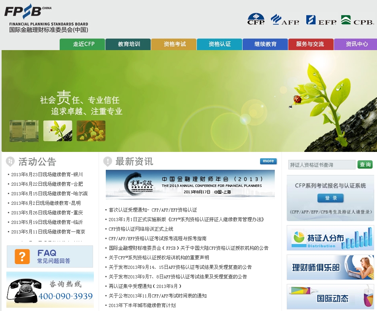Open the 理财师俱乐部 banner
The width and height of the screenshot is (377, 311).
click(330, 267)
